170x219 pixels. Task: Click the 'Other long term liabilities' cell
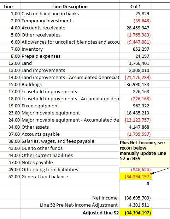[70, 169]
